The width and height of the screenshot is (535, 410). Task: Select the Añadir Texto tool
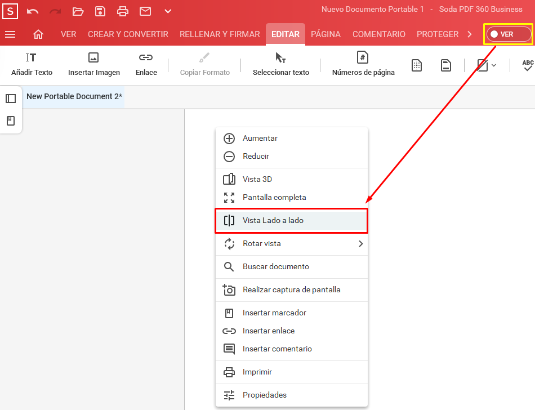pos(32,64)
